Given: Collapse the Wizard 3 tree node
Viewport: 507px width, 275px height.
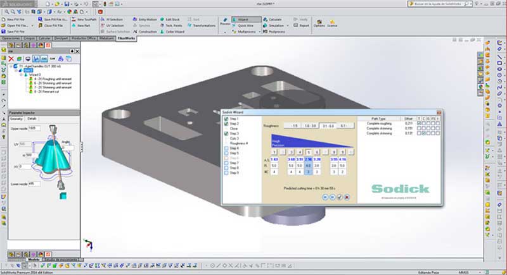Looking at the screenshot, I should (22, 75).
